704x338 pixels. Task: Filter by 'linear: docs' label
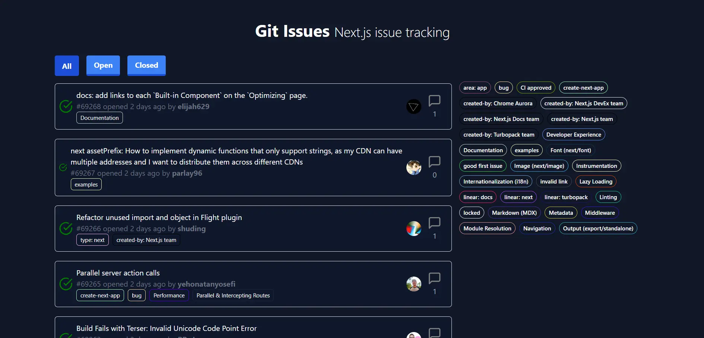coord(478,197)
